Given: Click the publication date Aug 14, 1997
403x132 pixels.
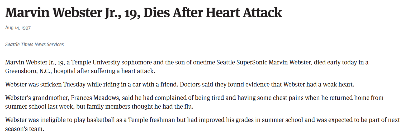Looking at the screenshot, I should (x=18, y=28).
